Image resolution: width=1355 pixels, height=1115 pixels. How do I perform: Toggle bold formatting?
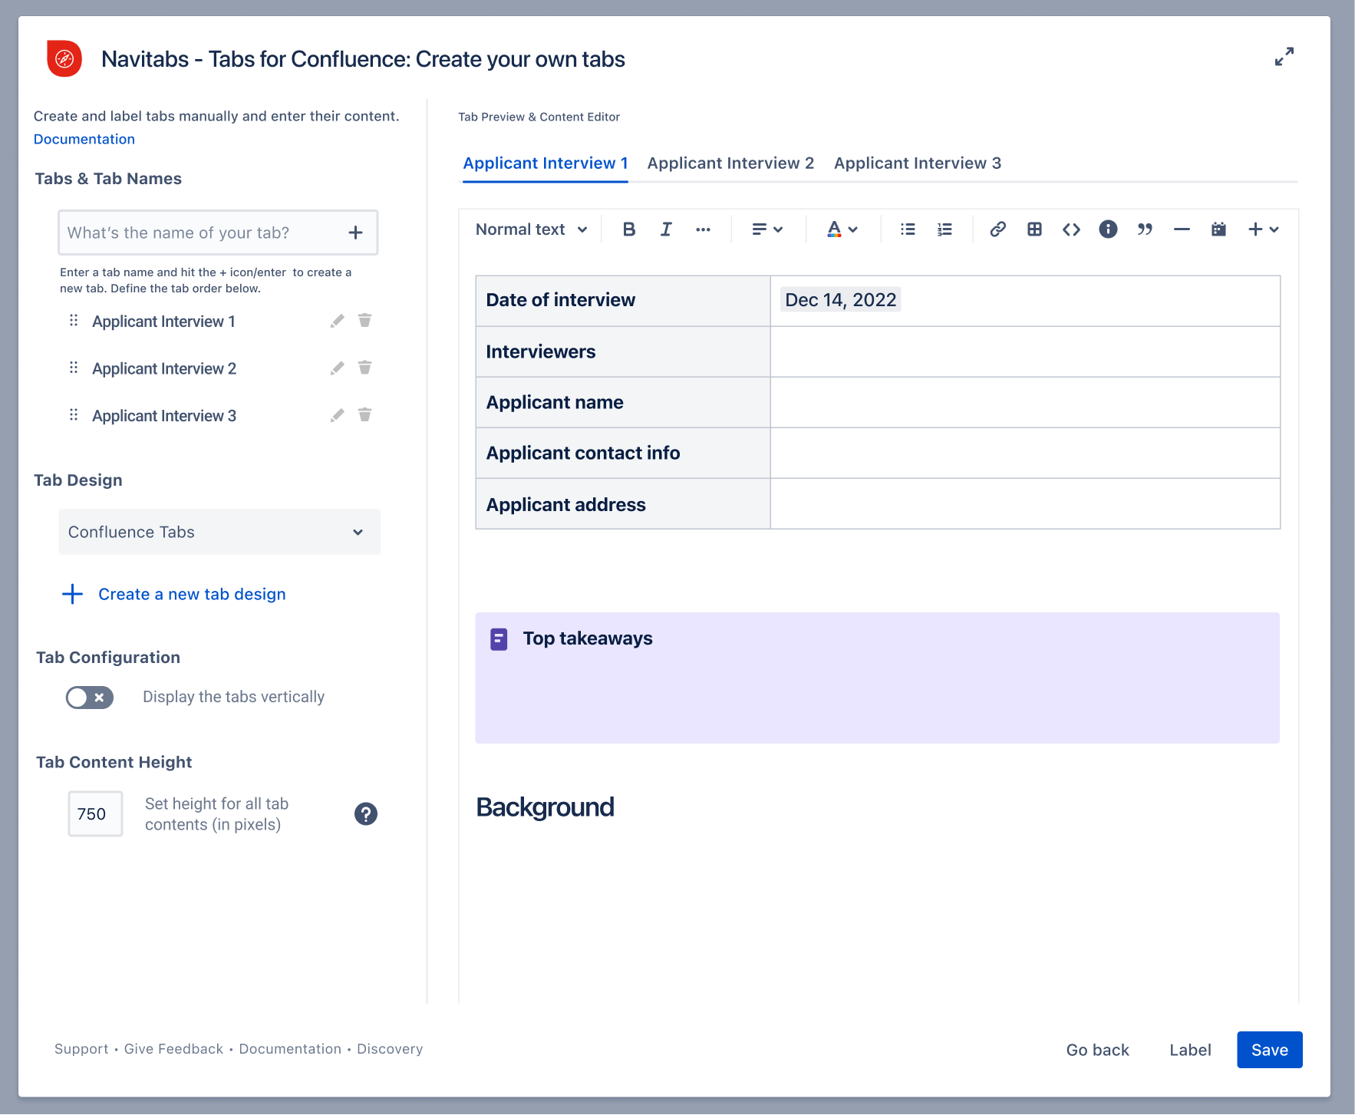tap(629, 229)
